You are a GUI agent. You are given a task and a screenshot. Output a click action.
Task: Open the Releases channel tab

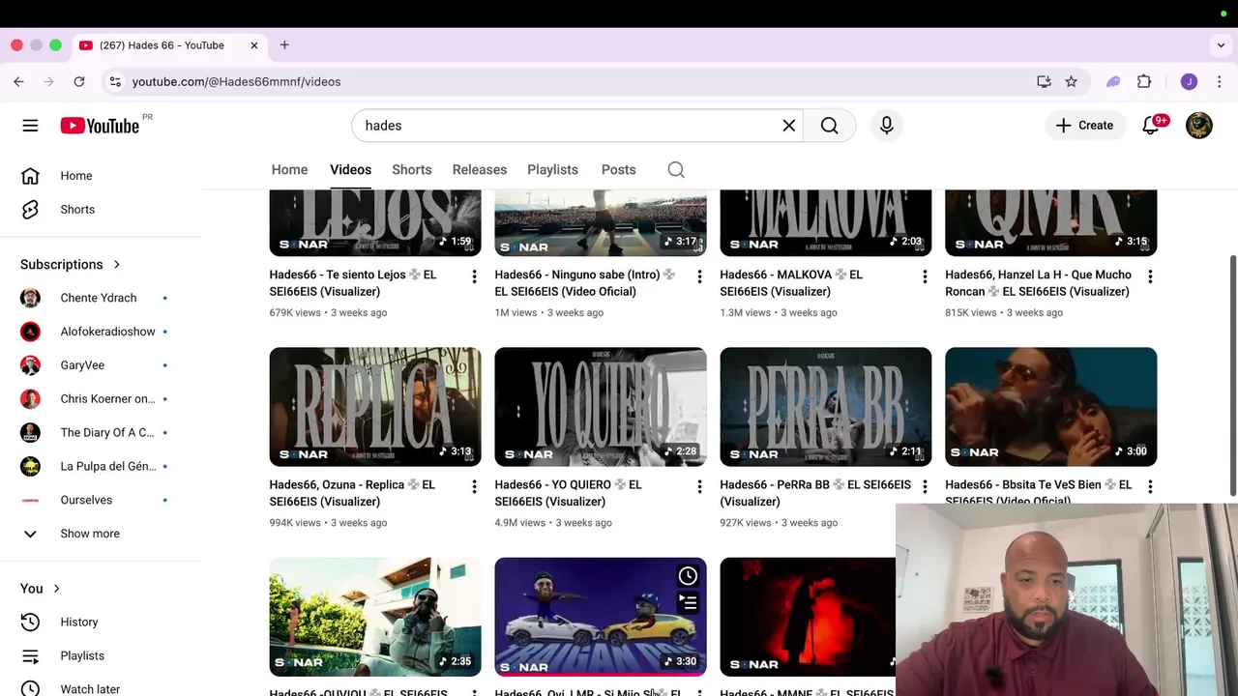point(480,170)
